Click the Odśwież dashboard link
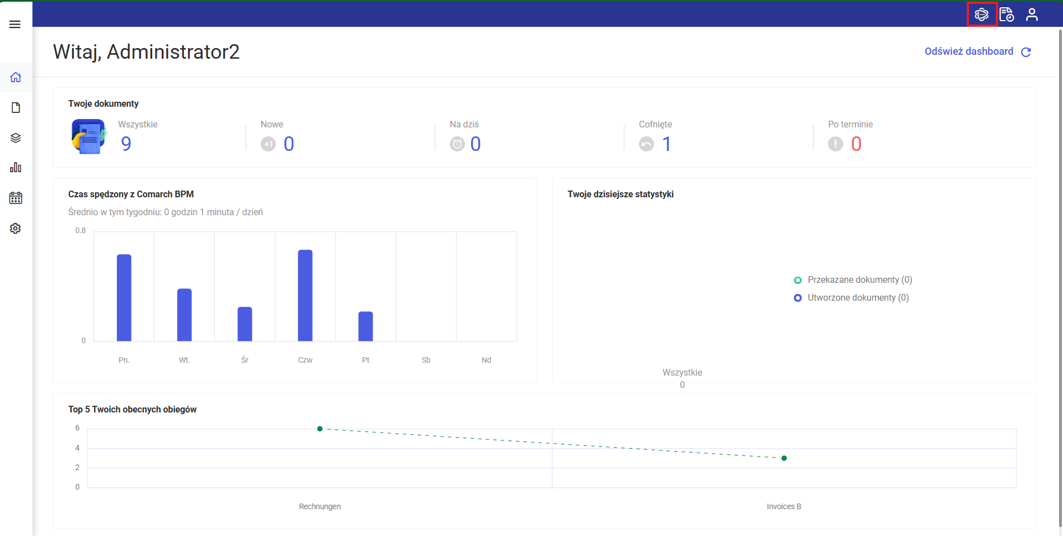The image size is (1063, 536). click(968, 51)
